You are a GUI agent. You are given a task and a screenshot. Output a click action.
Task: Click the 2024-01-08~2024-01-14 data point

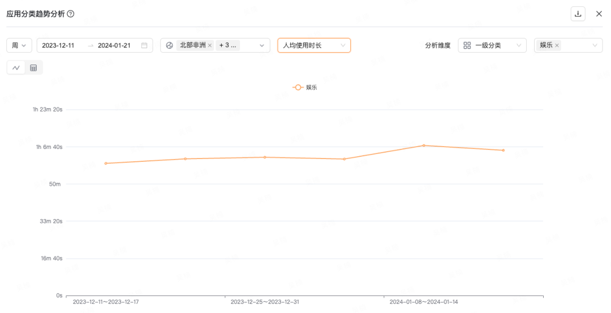tap(424, 145)
